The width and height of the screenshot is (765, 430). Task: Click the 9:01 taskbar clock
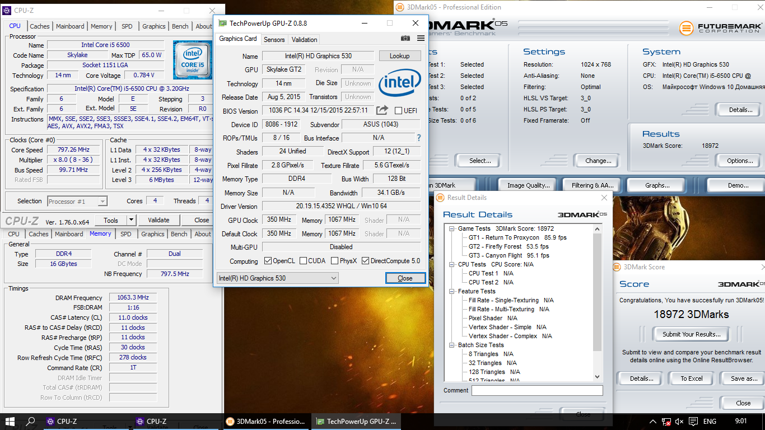[741, 422]
